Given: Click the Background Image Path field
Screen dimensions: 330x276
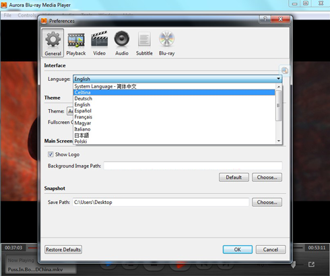Looking at the screenshot, I should (x=193, y=166).
